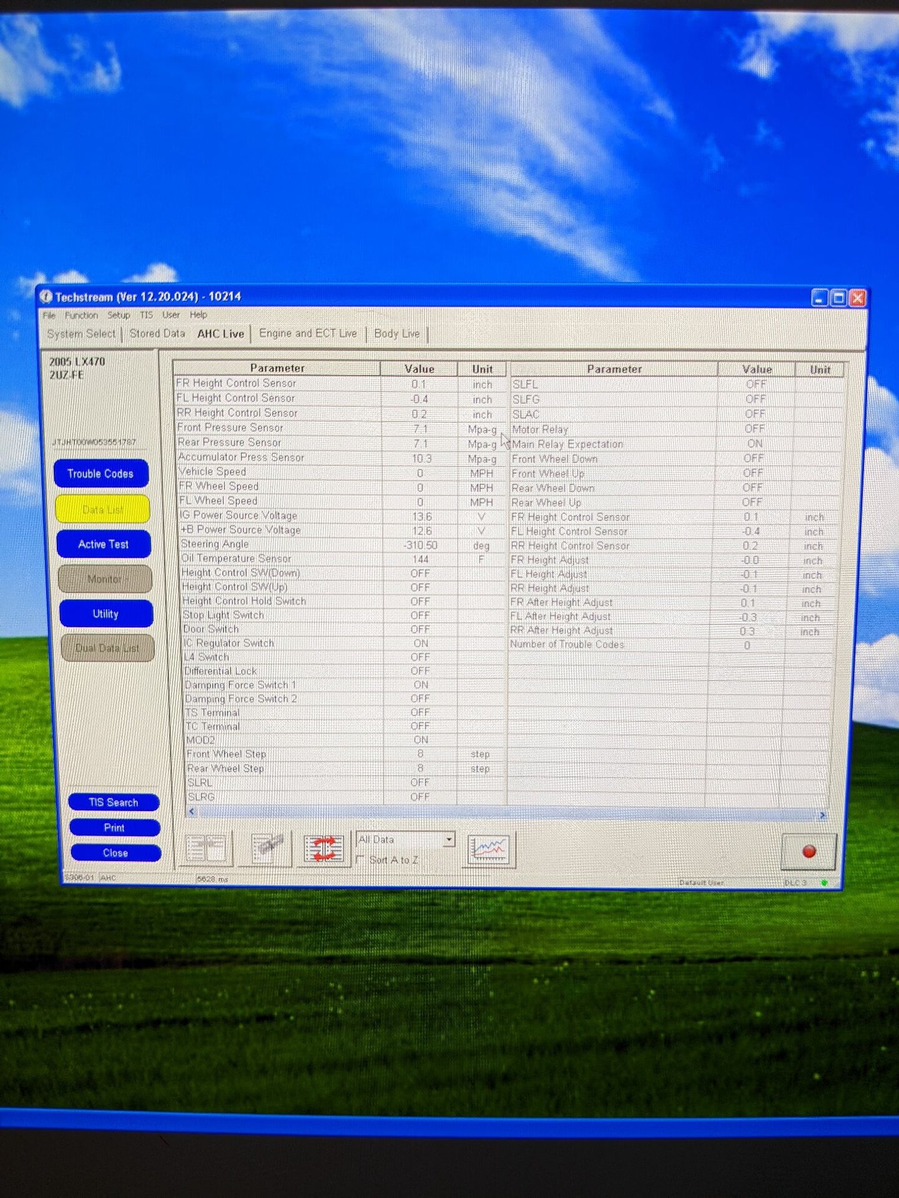Select the Accumulator Press Sensor row
Viewport: 899px width, 1198px height.
(x=340, y=457)
